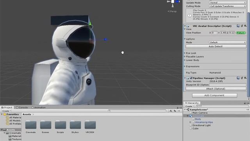Image resolution: width=250 pixels, height=141 pixels.
Task: Open Project panel Create dropdown
Action: (6, 111)
